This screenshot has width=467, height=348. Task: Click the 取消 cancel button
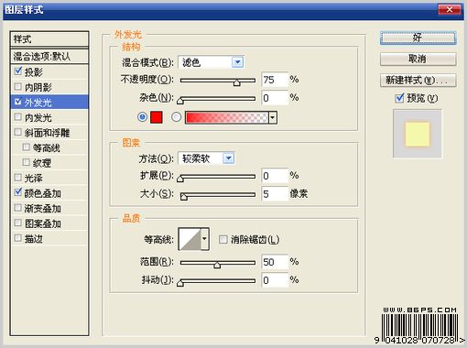pos(418,59)
